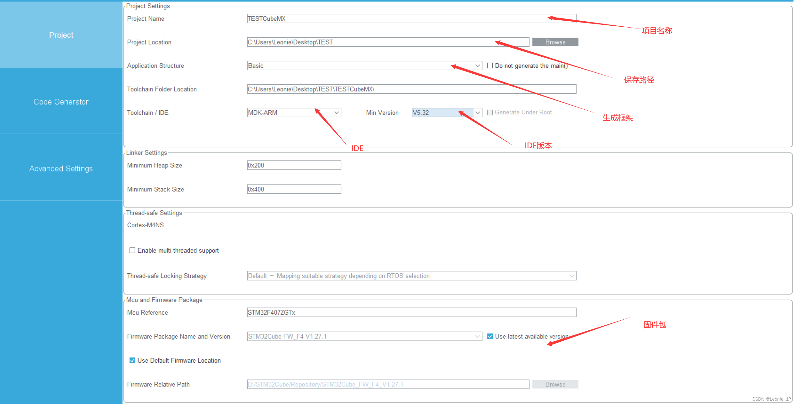Click the Mcu Reference label
This screenshot has width=796, height=404.
[147, 312]
